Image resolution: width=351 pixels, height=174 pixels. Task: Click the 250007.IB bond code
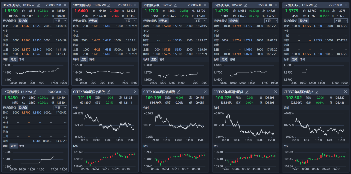point(195,5)
